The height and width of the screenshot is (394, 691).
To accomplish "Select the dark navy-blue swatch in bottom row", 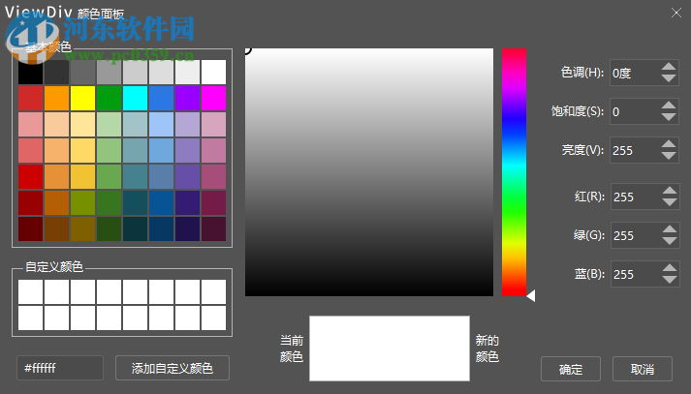I will click(x=161, y=228).
